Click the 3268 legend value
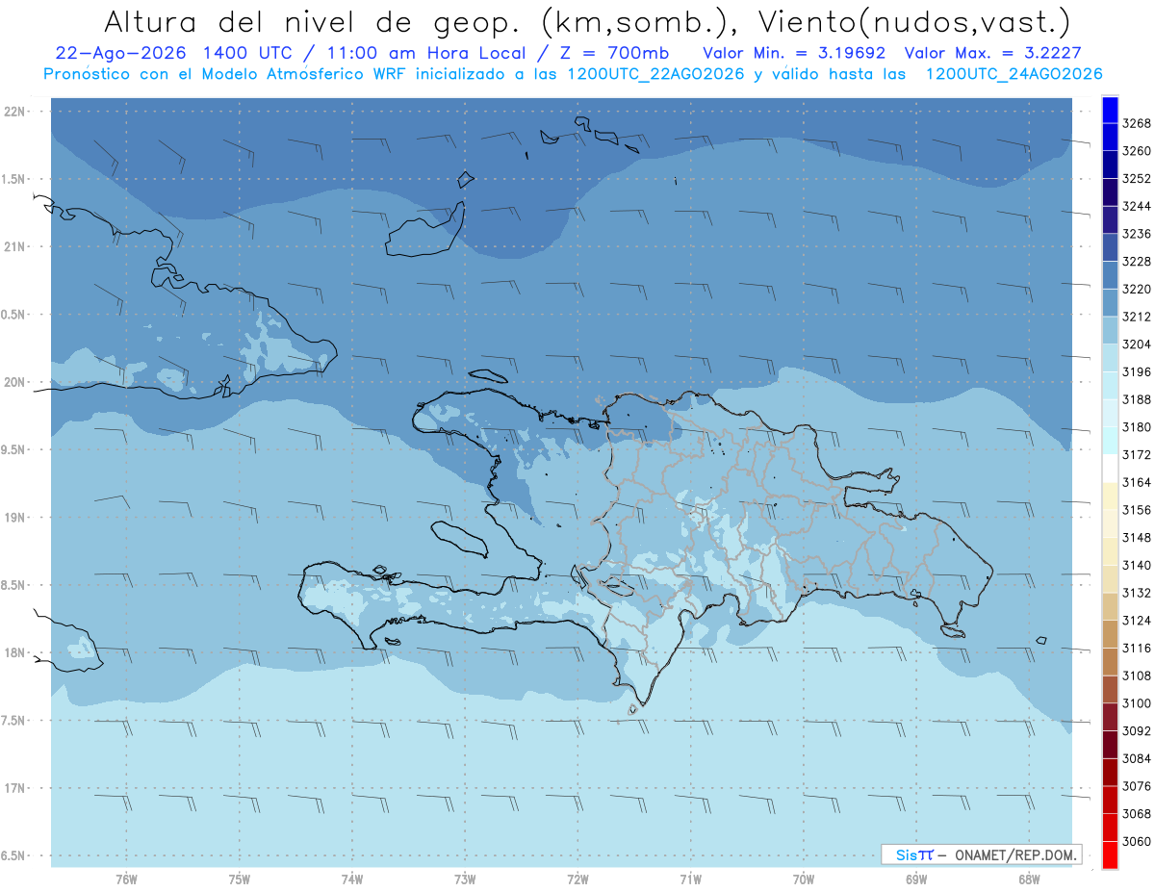1155x892 pixels. coord(1137,123)
